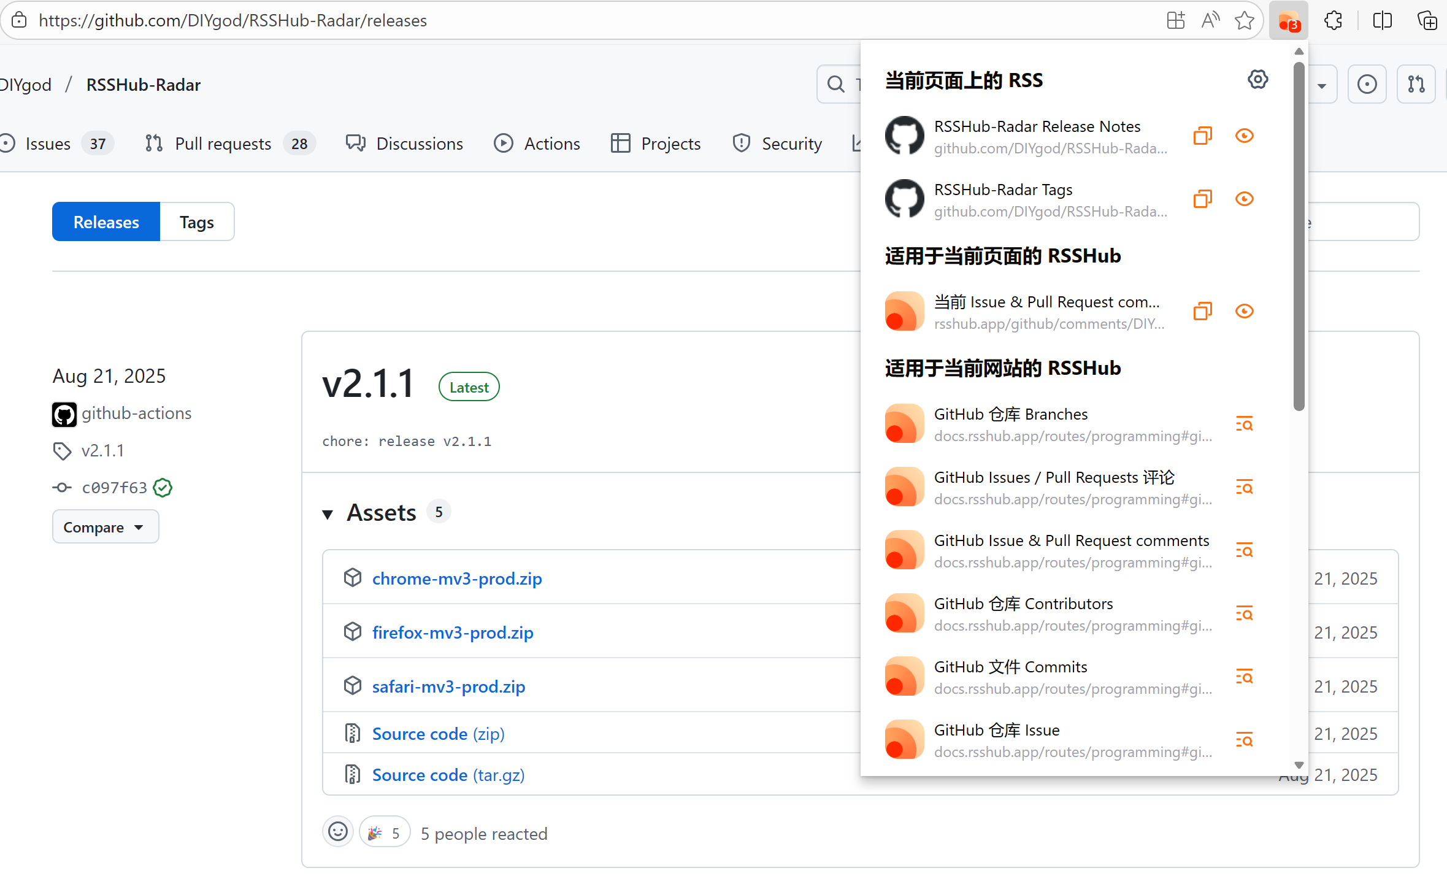The width and height of the screenshot is (1447, 884).
Task: Open the c097f63 commit link
Action: [x=114, y=488]
